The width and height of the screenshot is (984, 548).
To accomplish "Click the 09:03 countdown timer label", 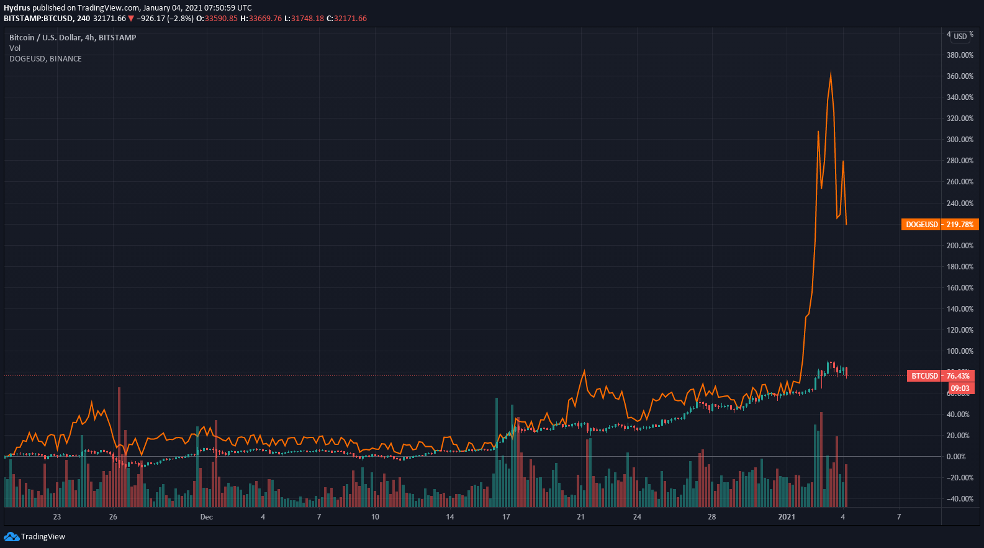I will point(960,389).
